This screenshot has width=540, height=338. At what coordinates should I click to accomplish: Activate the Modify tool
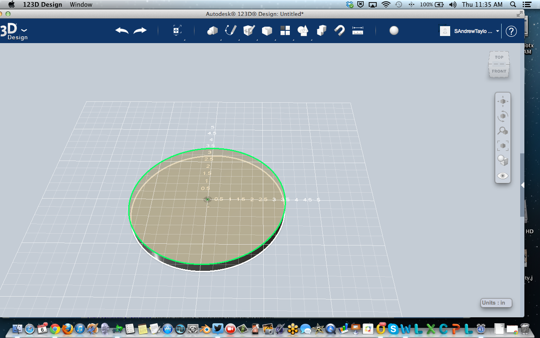coord(267,30)
